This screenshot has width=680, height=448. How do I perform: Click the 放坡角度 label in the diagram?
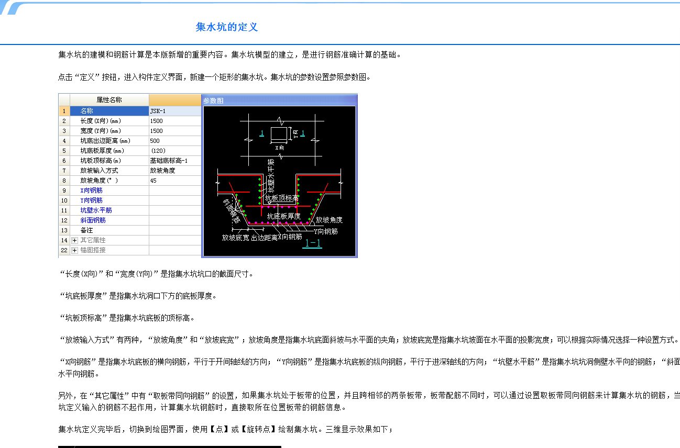coord(329,220)
